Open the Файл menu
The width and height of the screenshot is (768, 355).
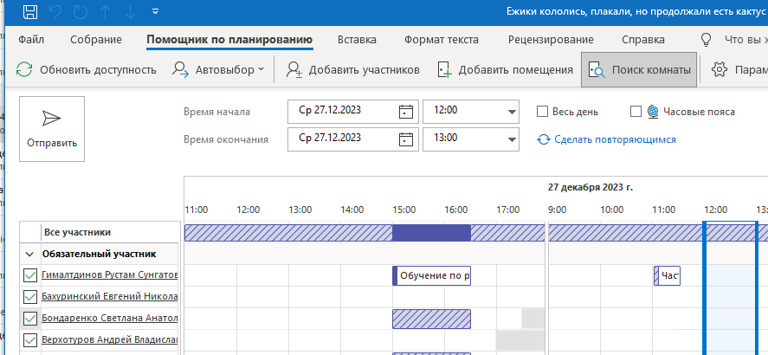31,40
